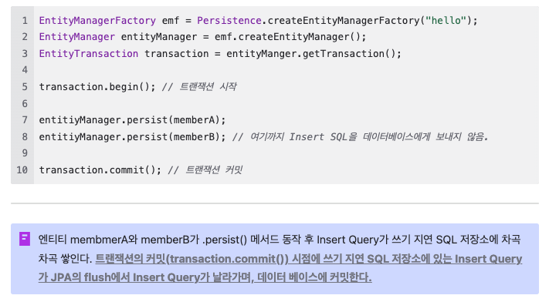This screenshot has height=302, width=549.
Task: Click 'entityManger.getTransaction();' on line 3
Action: (313, 53)
